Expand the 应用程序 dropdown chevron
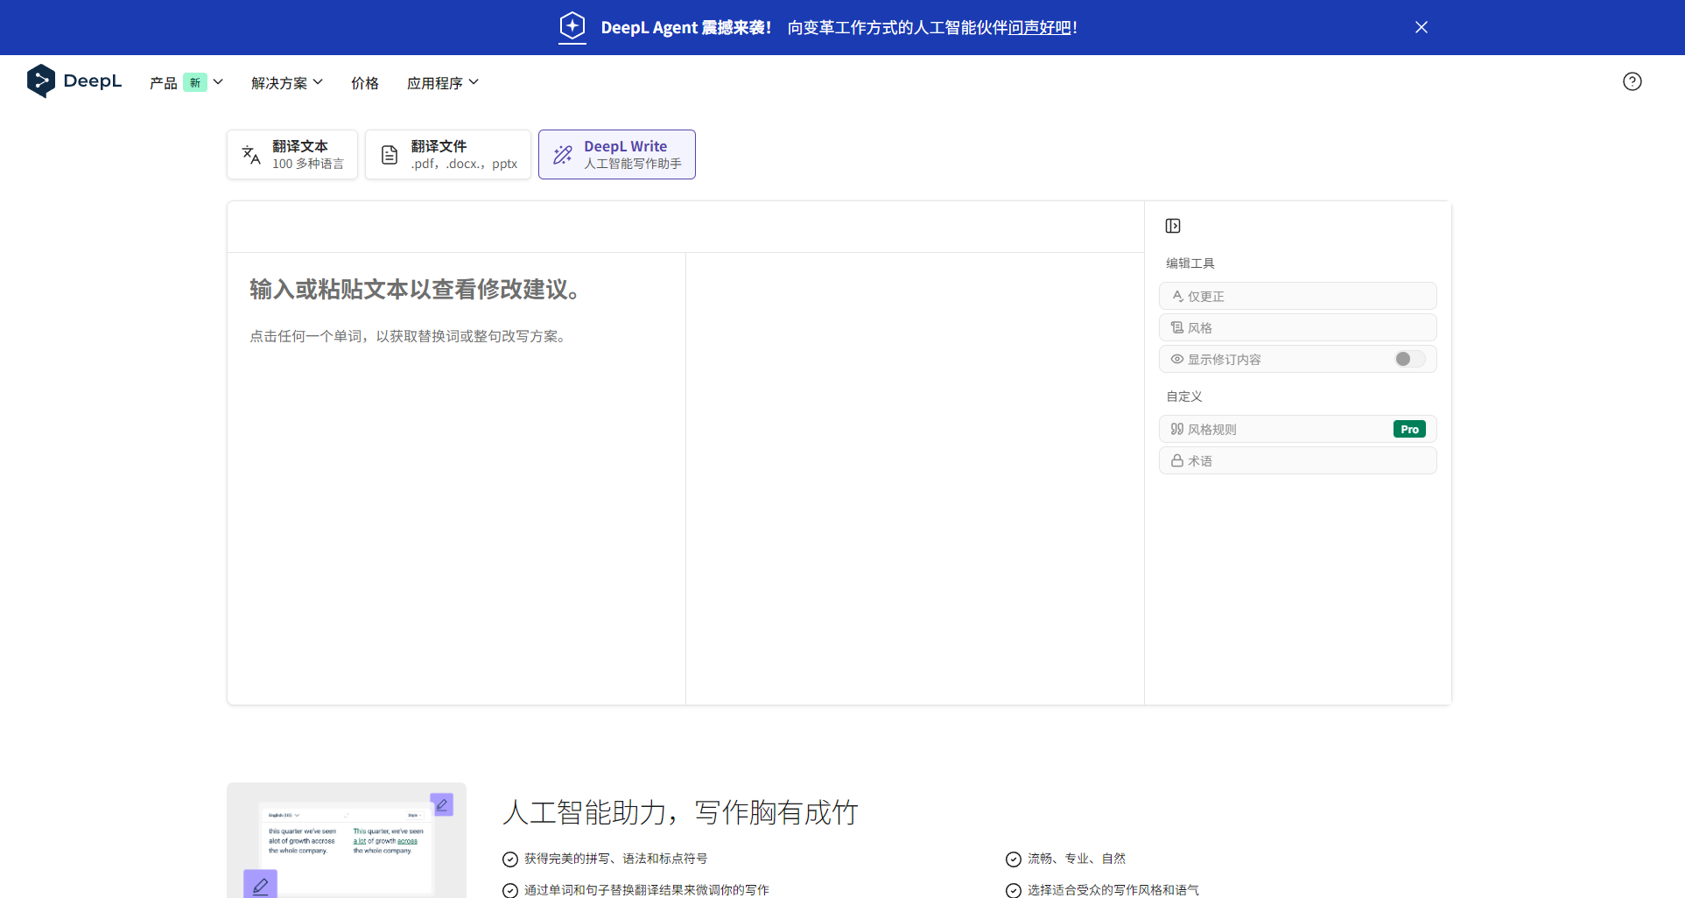1685x898 pixels. 474,81
